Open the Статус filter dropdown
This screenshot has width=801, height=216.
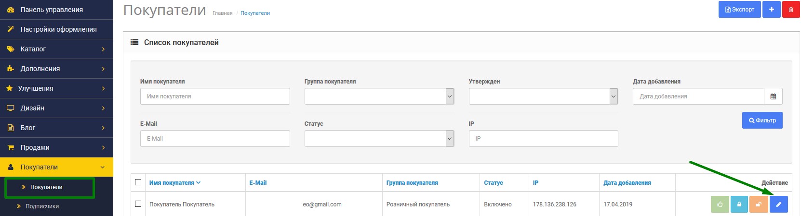tap(379, 139)
